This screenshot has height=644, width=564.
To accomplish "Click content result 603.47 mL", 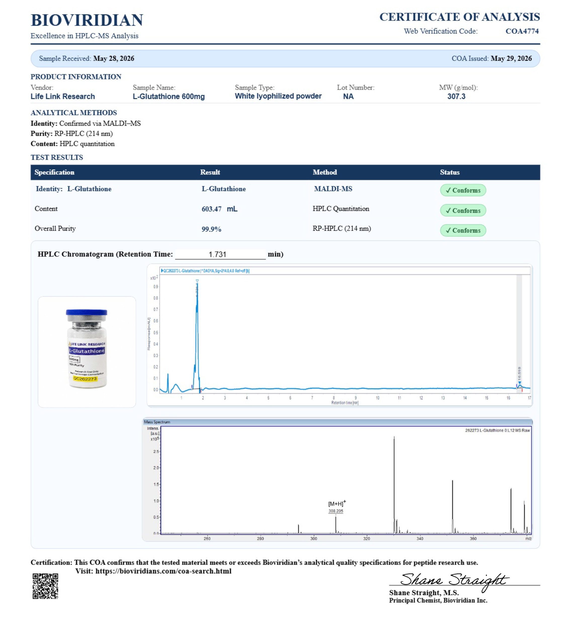I will coord(220,209).
